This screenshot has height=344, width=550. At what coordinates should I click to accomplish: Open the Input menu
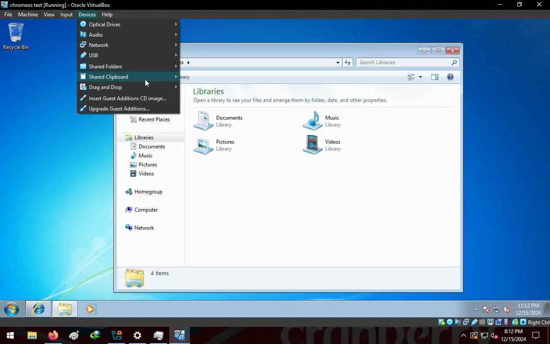click(67, 15)
